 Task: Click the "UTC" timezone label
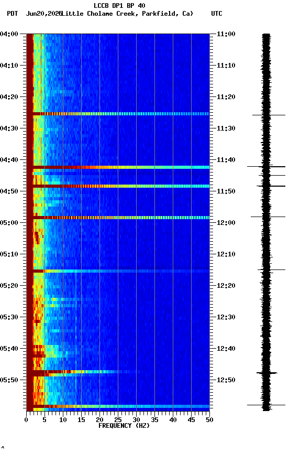click(217, 14)
